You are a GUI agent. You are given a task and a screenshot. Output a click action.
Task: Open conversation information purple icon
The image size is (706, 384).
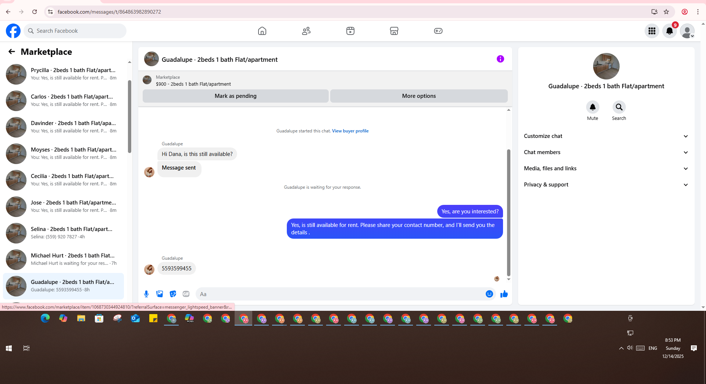pyautogui.click(x=500, y=59)
